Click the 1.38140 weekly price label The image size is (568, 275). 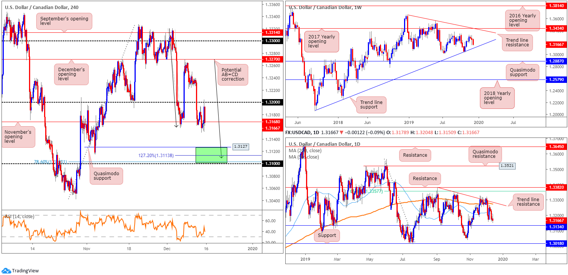coord(556,6)
